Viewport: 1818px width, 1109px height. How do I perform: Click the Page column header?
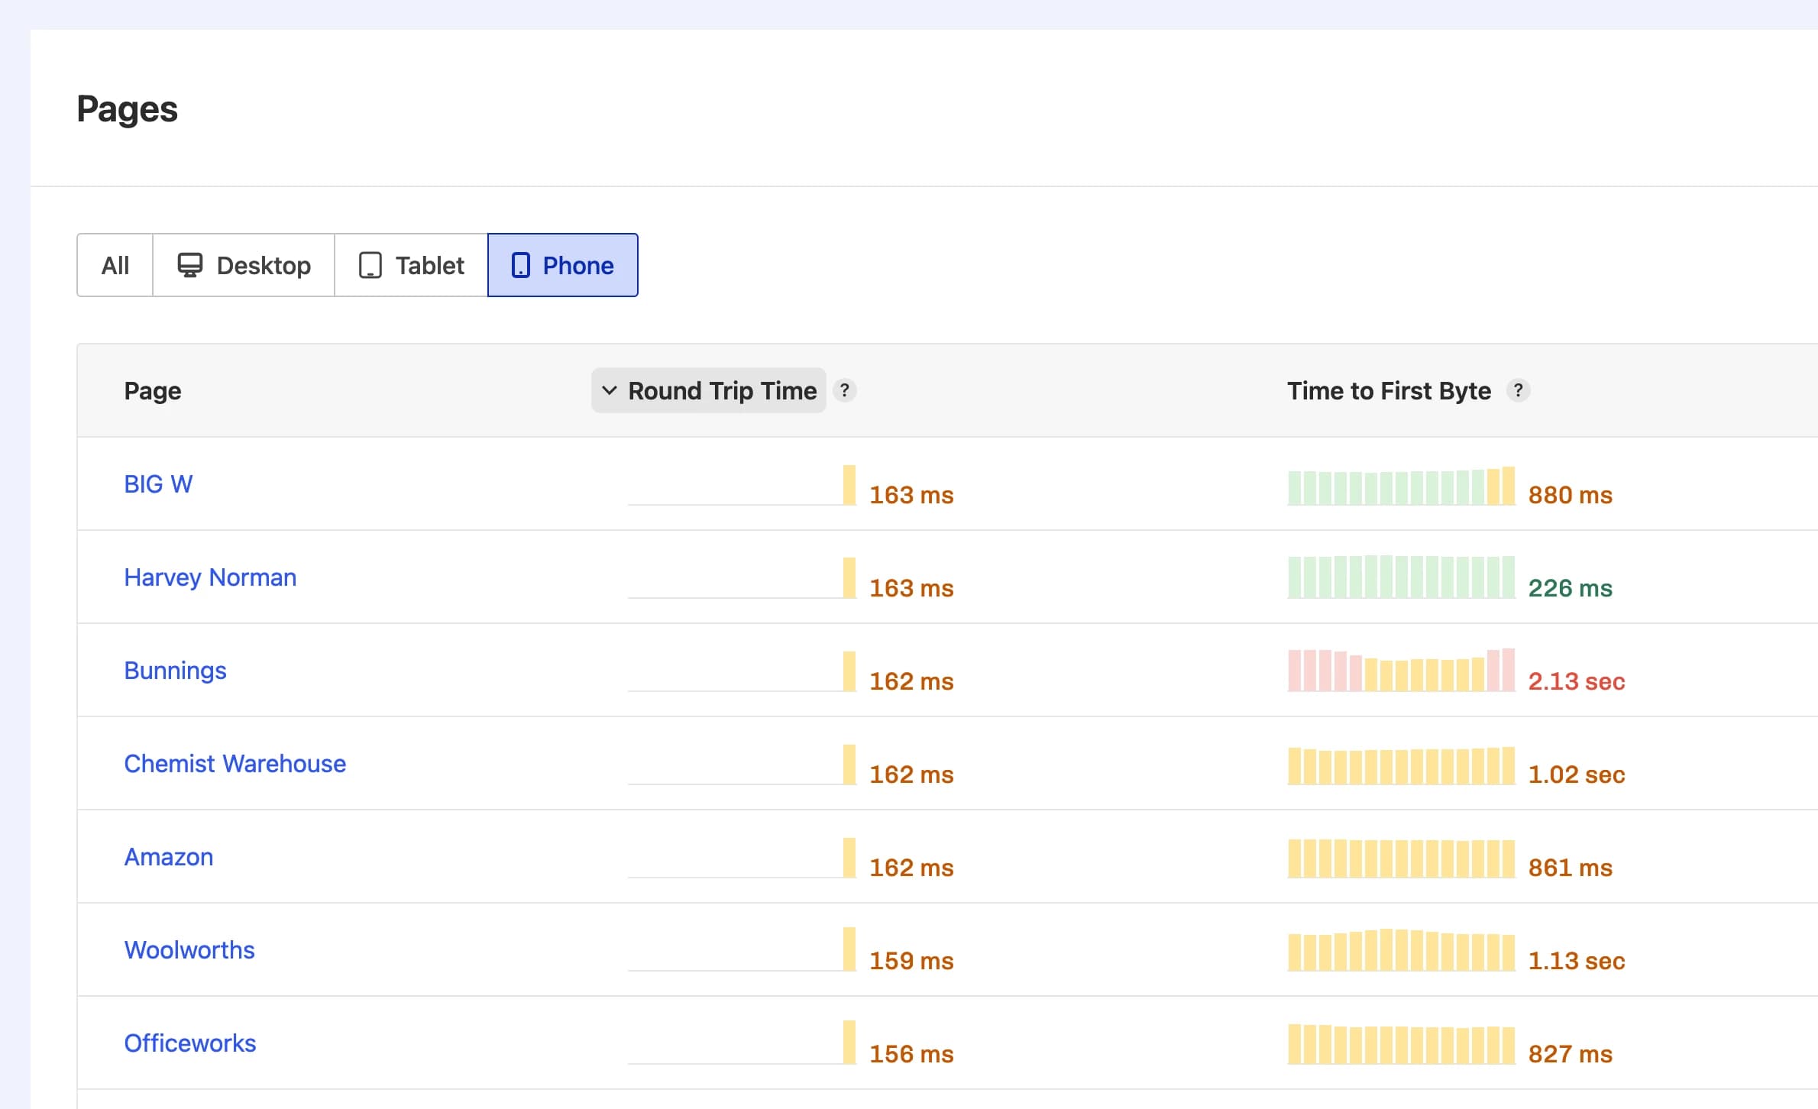153,390
